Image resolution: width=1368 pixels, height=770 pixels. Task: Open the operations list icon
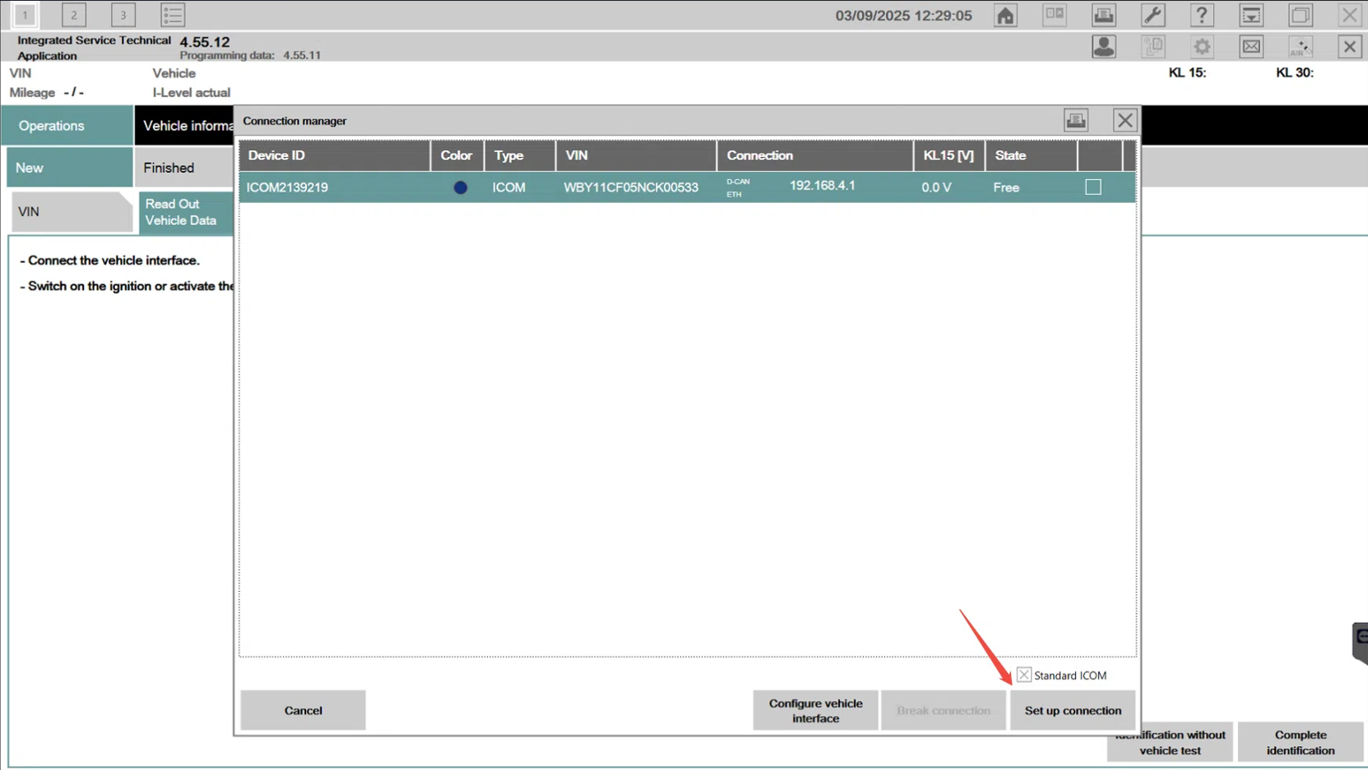[173, 16]
